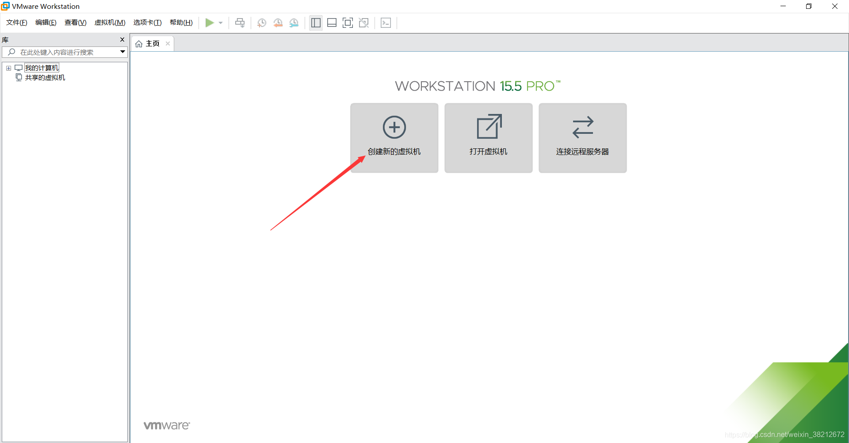Open library search filter dropdown arrow
This screenshot has height=443, width=849.
click(x=122, y=52)
